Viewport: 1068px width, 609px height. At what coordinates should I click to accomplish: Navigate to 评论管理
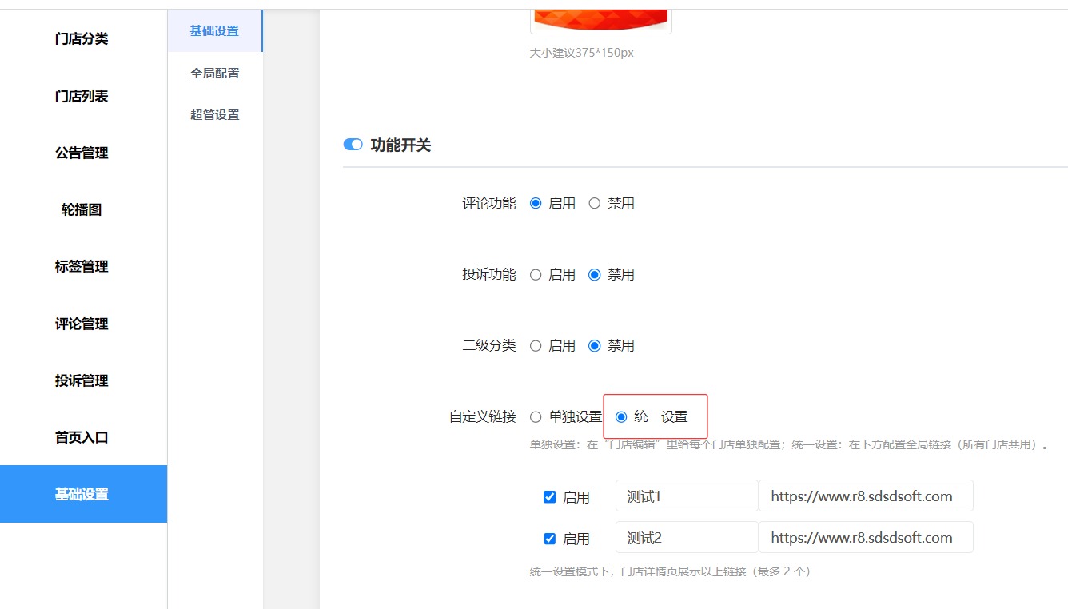pyautogui.click(x=82, y=324)
